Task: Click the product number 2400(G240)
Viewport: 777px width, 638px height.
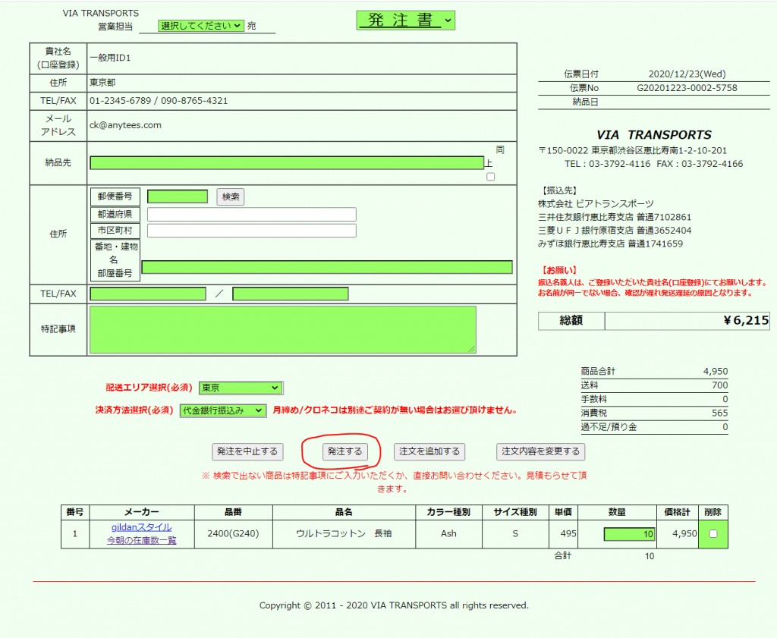Action: coord(233,533)
